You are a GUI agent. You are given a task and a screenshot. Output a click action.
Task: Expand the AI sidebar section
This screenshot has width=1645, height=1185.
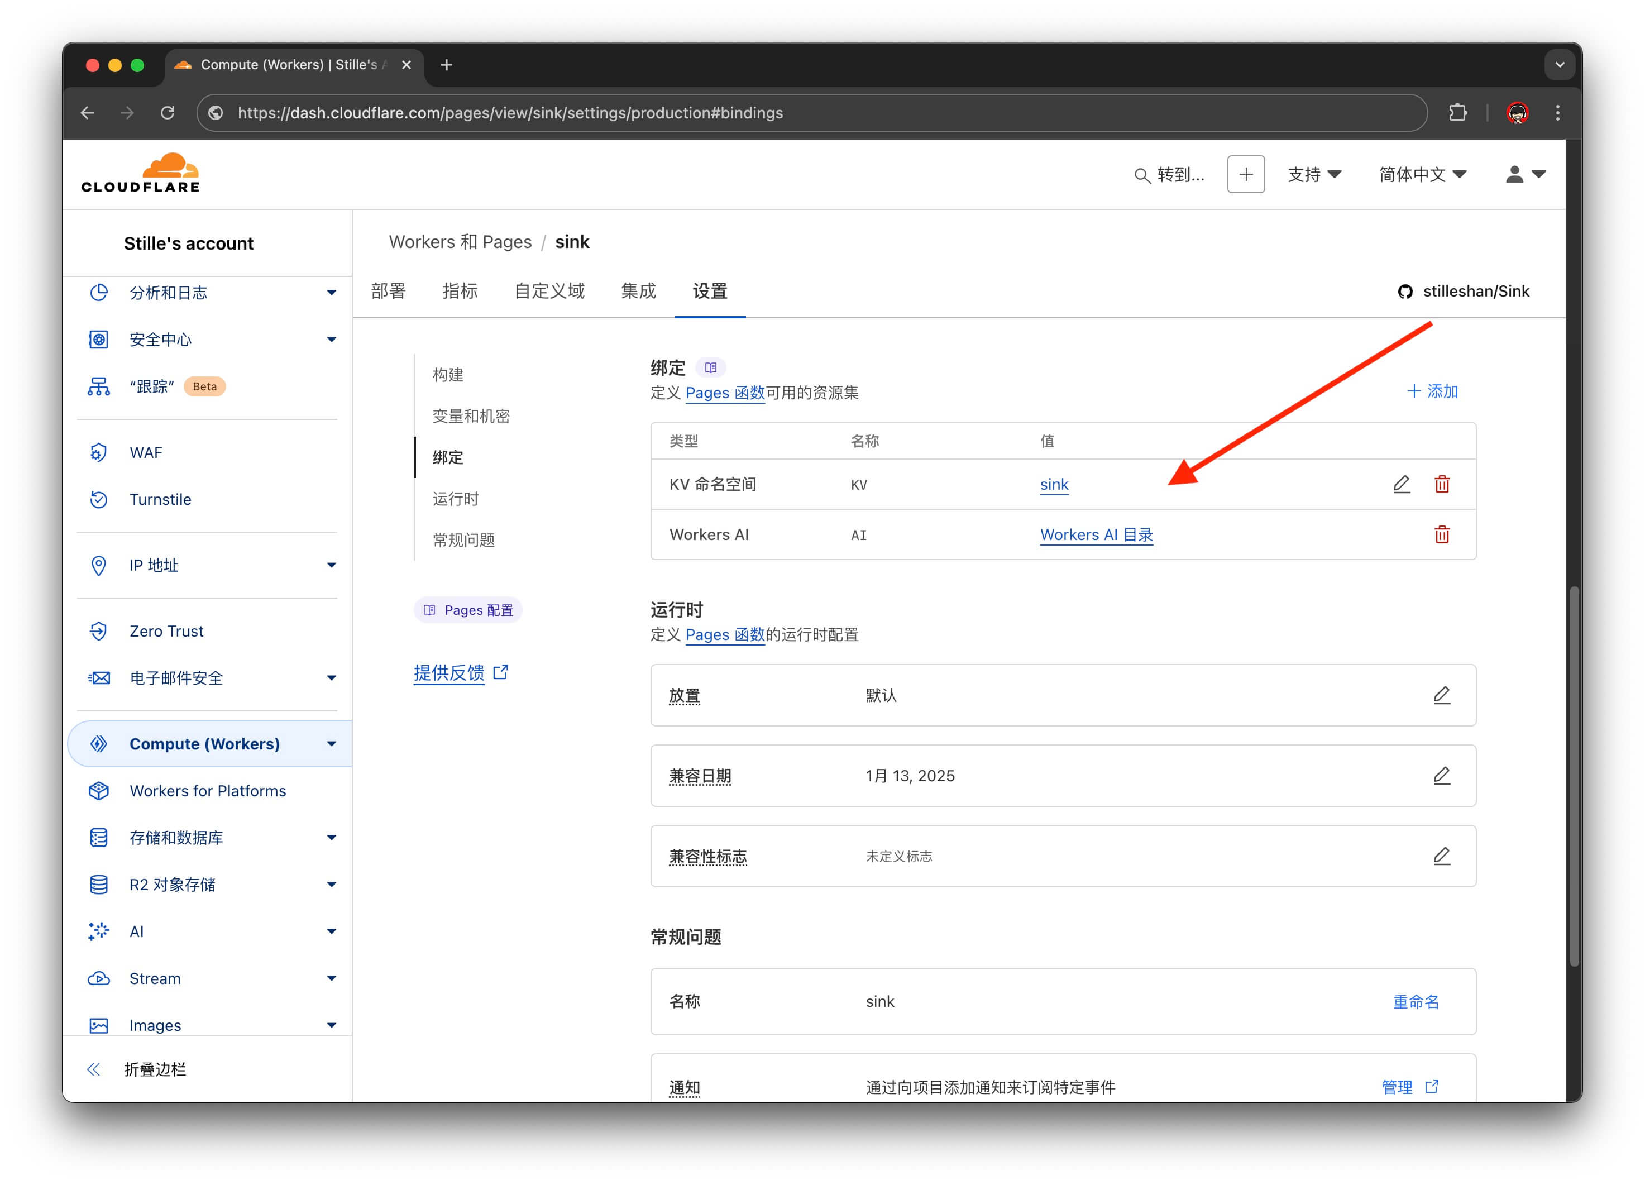pos(332,931)
